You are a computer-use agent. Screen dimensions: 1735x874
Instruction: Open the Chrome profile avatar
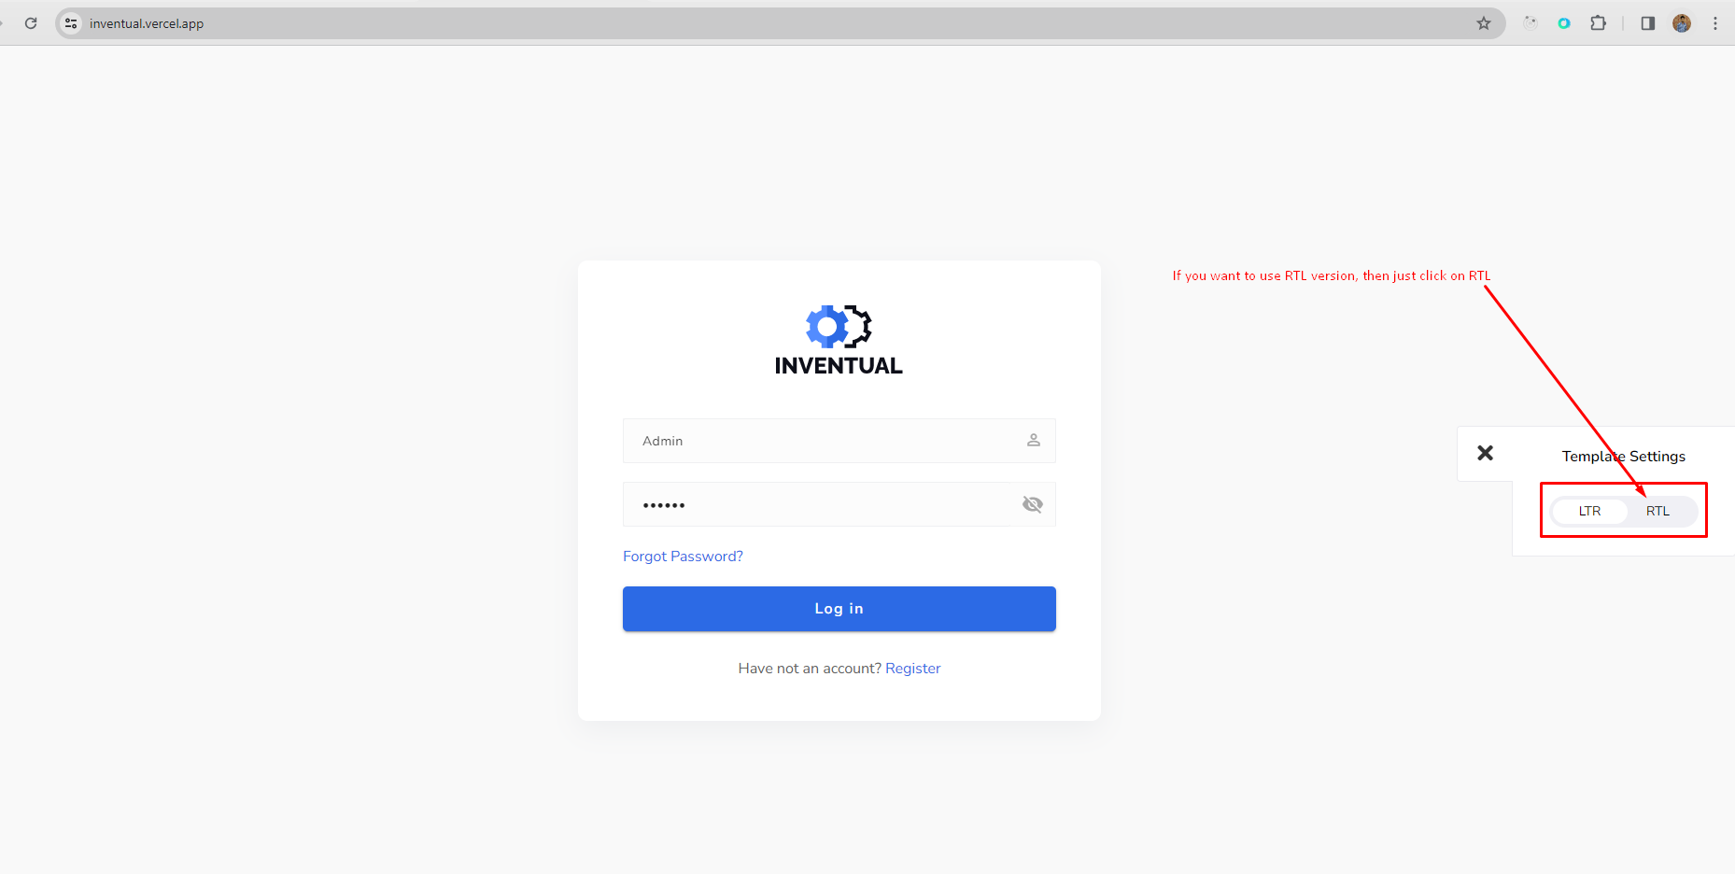point(1682,23)
